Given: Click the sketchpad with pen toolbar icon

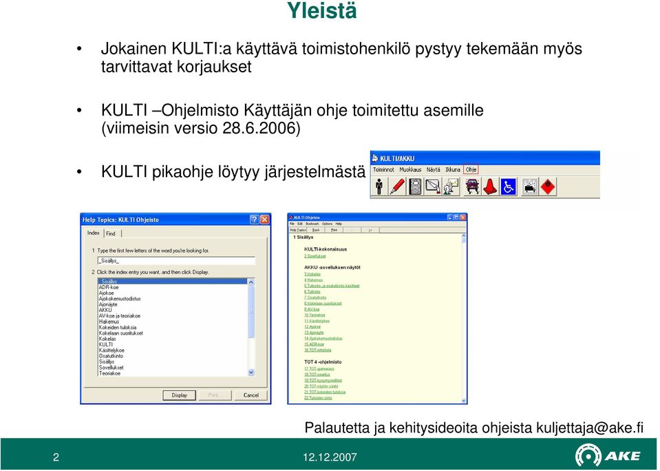Looking at the screenshot, I should [x=433, y=187].
